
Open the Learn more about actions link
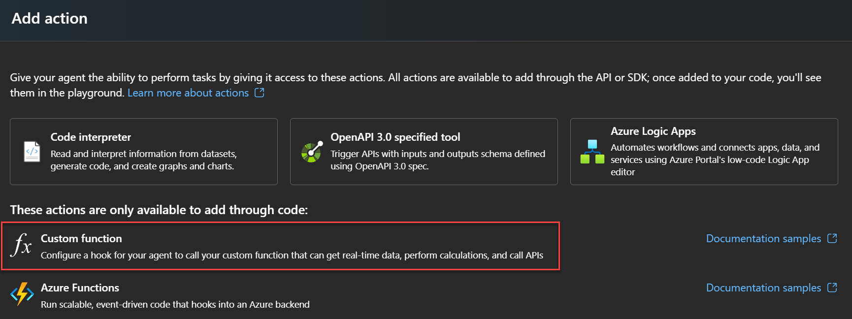188,93
